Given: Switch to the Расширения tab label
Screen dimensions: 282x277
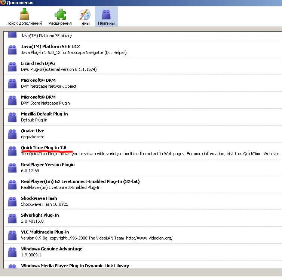Looking at the screenshot, I should 60,23.
